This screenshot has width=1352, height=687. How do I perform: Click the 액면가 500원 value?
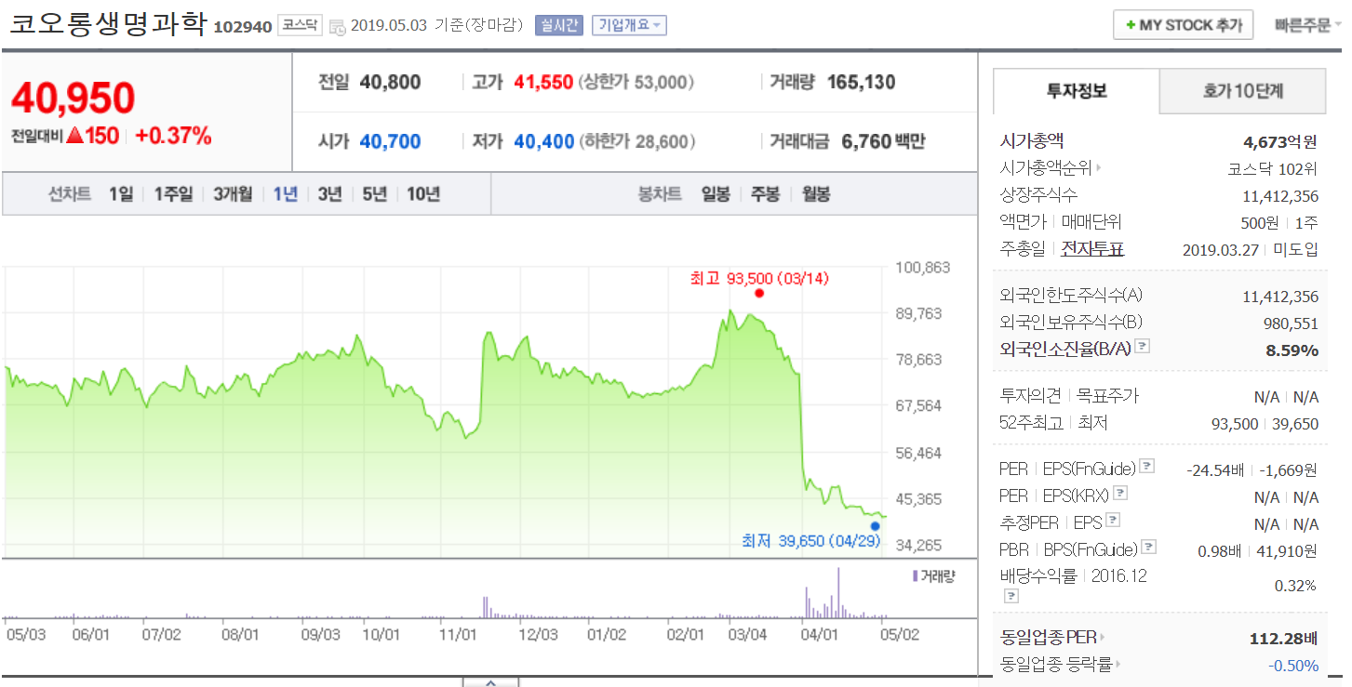point(1261,222)
